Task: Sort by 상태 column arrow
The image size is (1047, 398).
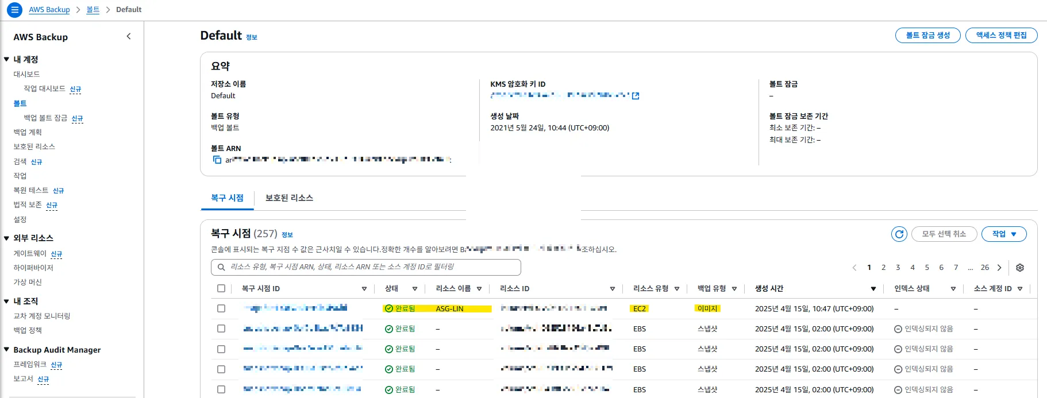Action: pos(415,289)
